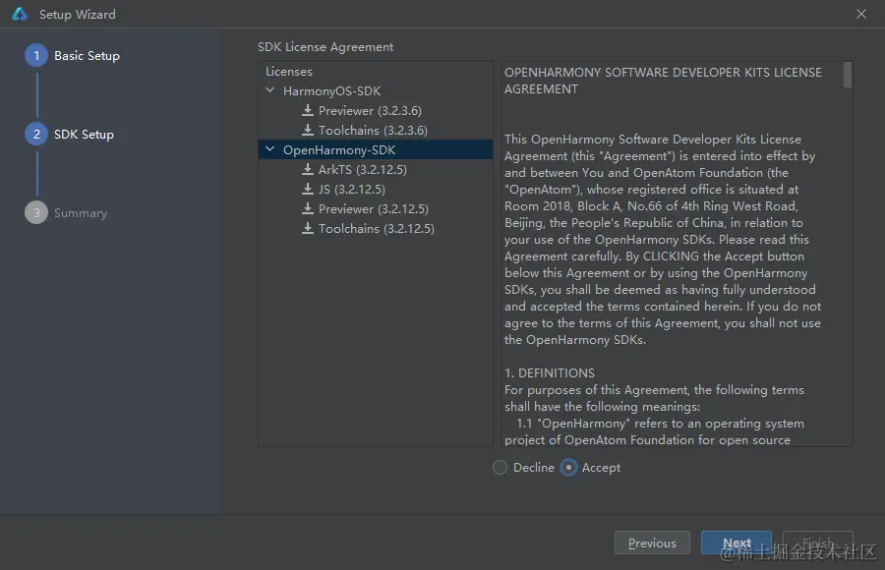Proceed with the Next button

(x=737, y=542)
